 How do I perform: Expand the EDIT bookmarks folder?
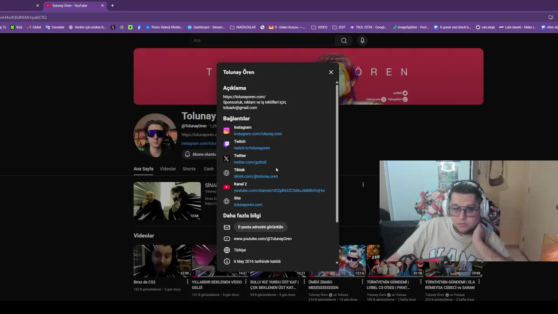(x=339, y=27)
